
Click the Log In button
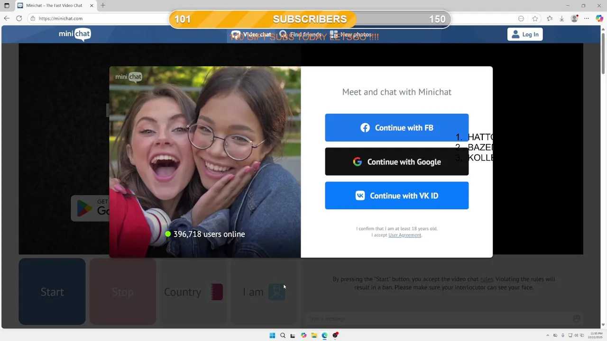pos(525,34)
